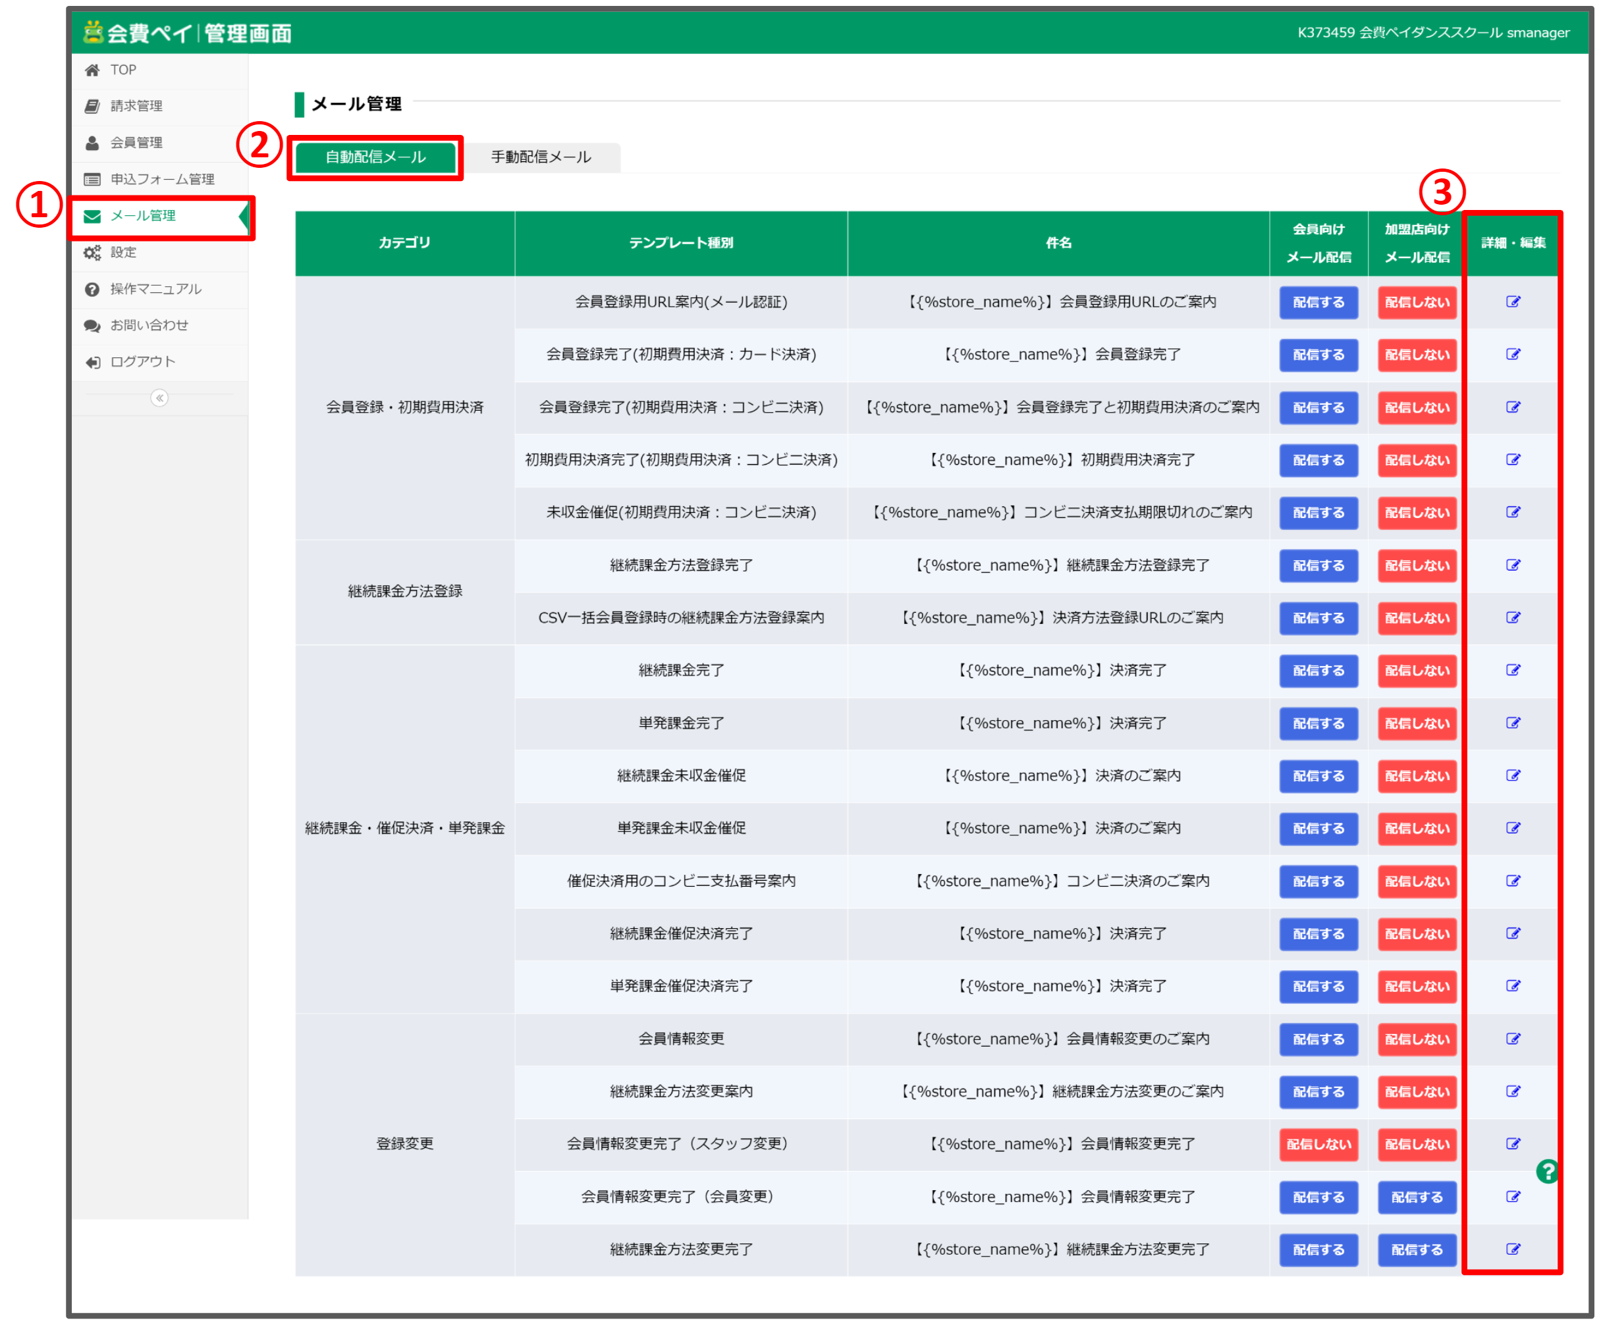This screenshot has height=1327, width=1601.
Task: Open edit icon for 継続課金完了 row
Action: click(x=1513, y=670)
